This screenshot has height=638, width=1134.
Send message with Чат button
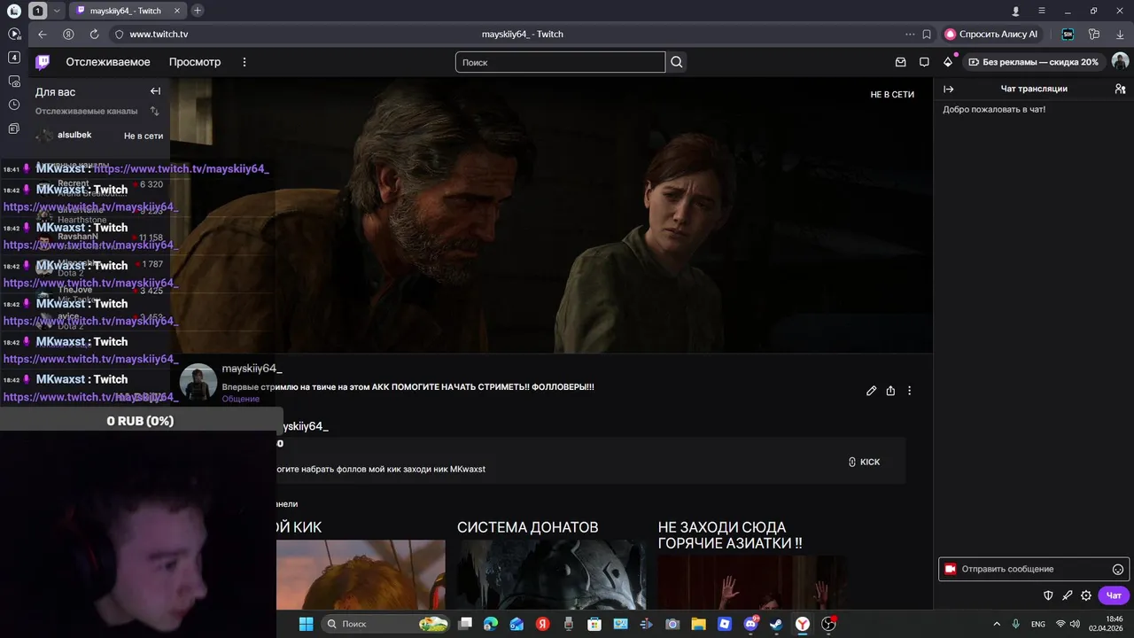[x=1114, y=595]
